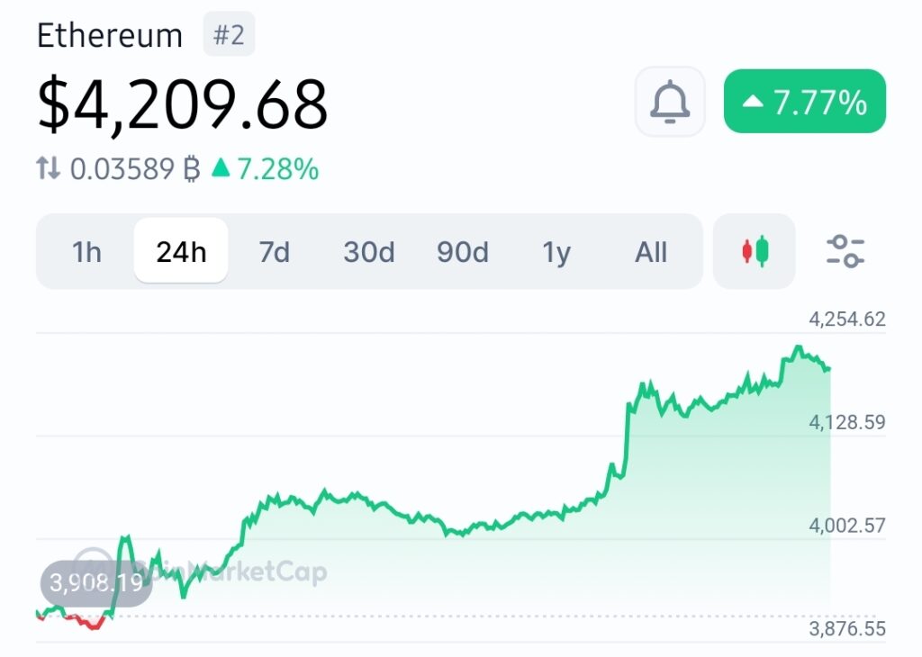Tap the CoinMarketCap watermark logo
The image size is (922, 657).
pyautogui.click(x=201, y=570)
